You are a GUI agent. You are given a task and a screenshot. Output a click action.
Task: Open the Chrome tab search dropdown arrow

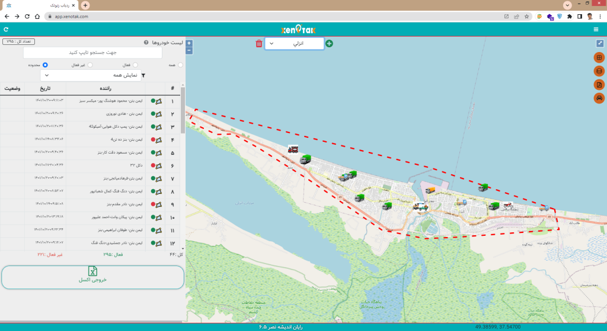(568, 5)
